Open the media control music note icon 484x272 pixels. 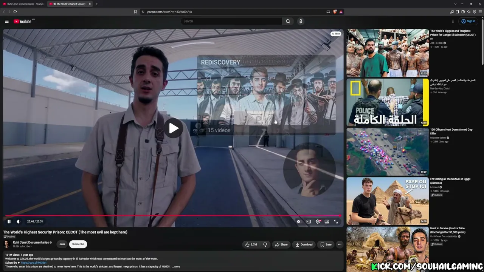coord(452,12)
